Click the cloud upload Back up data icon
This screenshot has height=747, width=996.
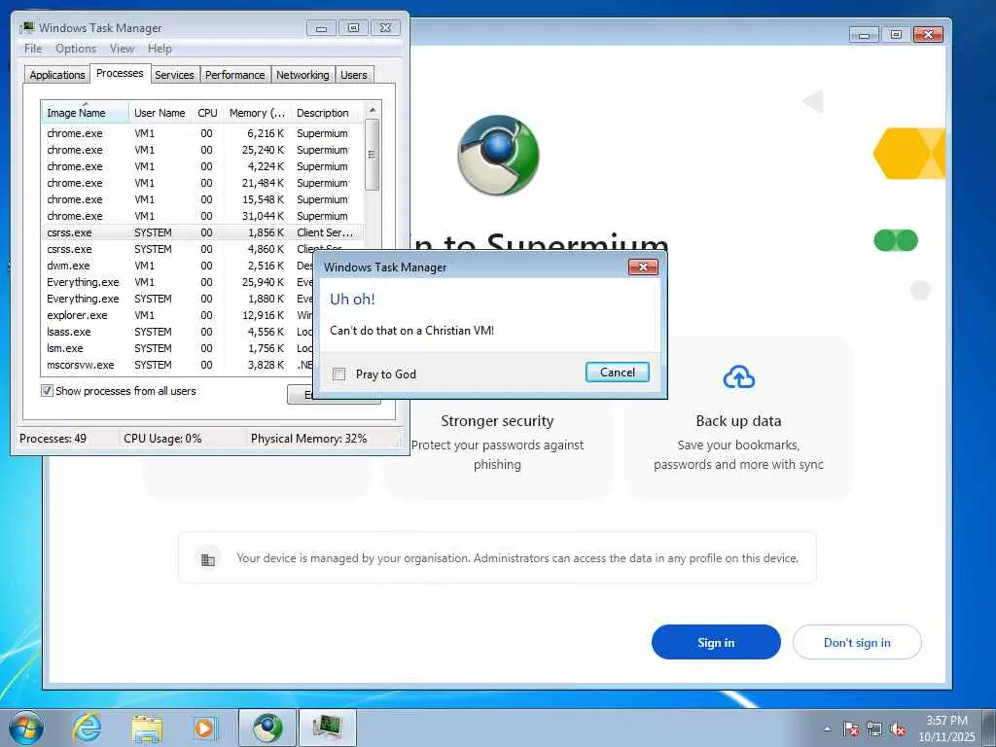(739, 376)
